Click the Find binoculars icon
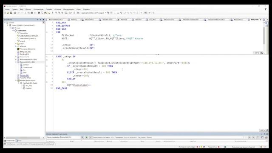 [39, 13]
